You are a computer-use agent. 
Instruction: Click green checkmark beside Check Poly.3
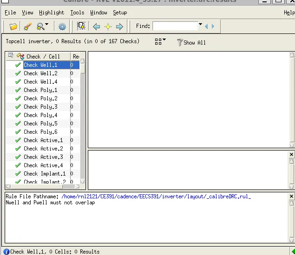(x=18, y=107)
